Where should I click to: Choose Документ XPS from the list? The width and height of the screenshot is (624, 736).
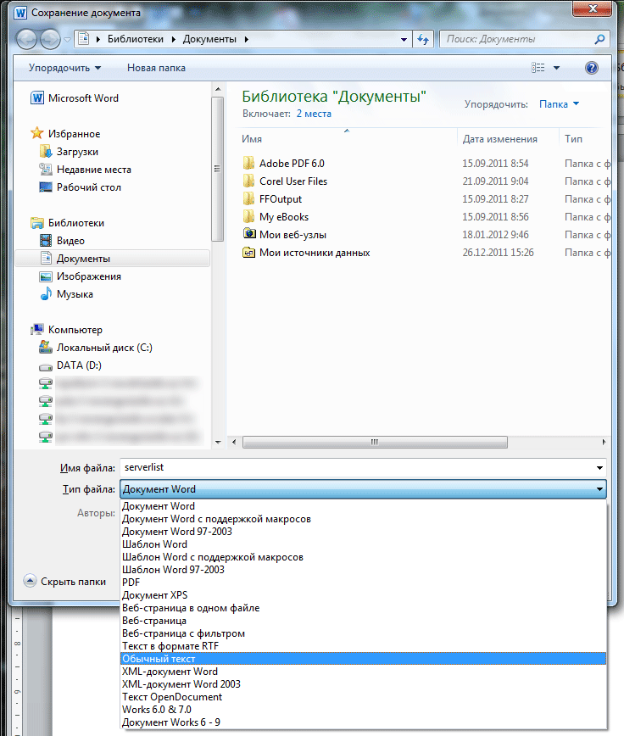pyautogui.click(x=363, y=594)
